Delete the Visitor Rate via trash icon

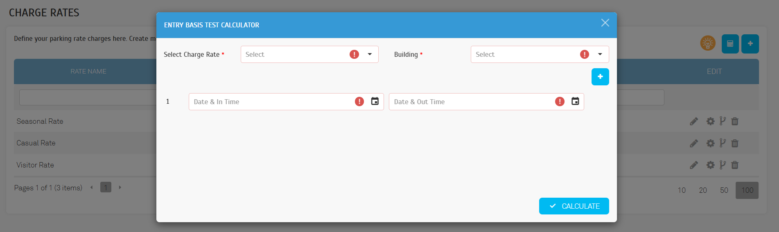[x=735, y=165]
